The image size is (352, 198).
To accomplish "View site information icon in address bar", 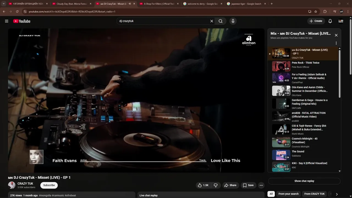I will pos(25,12).
